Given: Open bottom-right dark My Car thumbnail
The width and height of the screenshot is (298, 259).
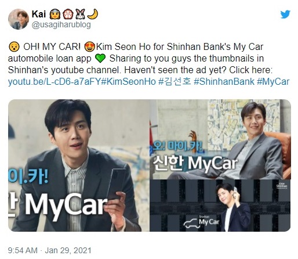Looking at the screenshot, I should (x=220, y=206).
